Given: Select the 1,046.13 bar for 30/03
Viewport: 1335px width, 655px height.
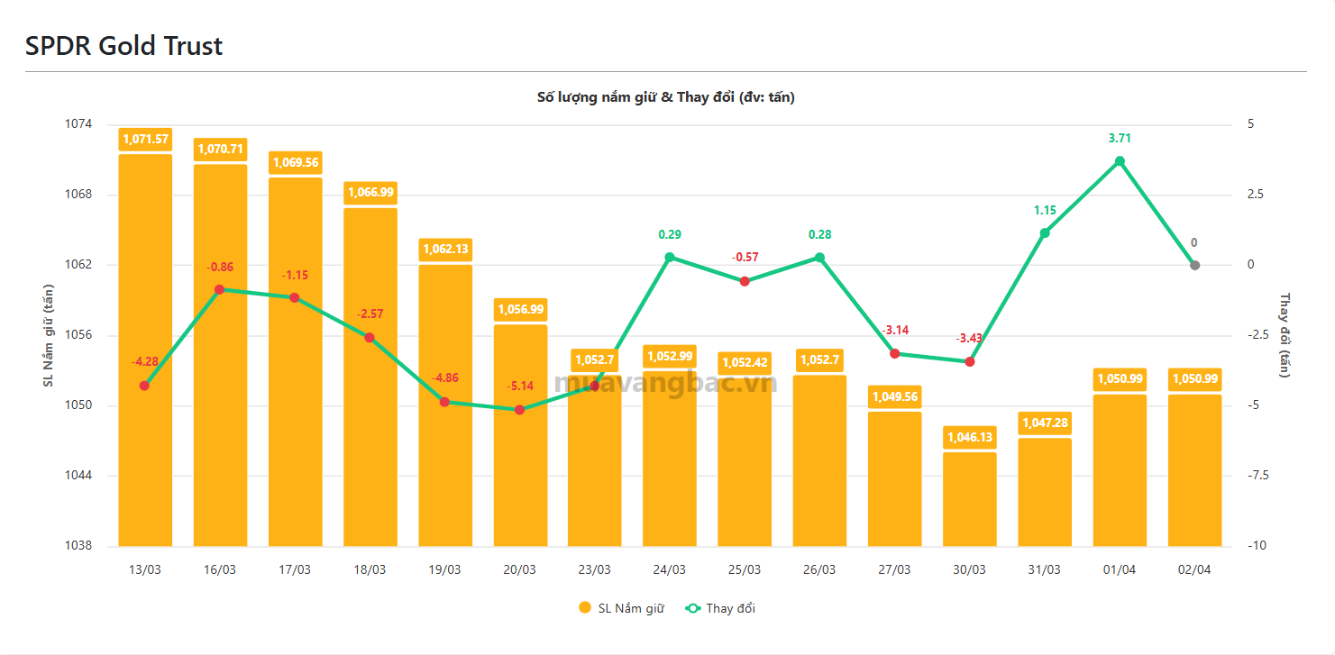Looking at the screenshot, I should pos(970,498).
